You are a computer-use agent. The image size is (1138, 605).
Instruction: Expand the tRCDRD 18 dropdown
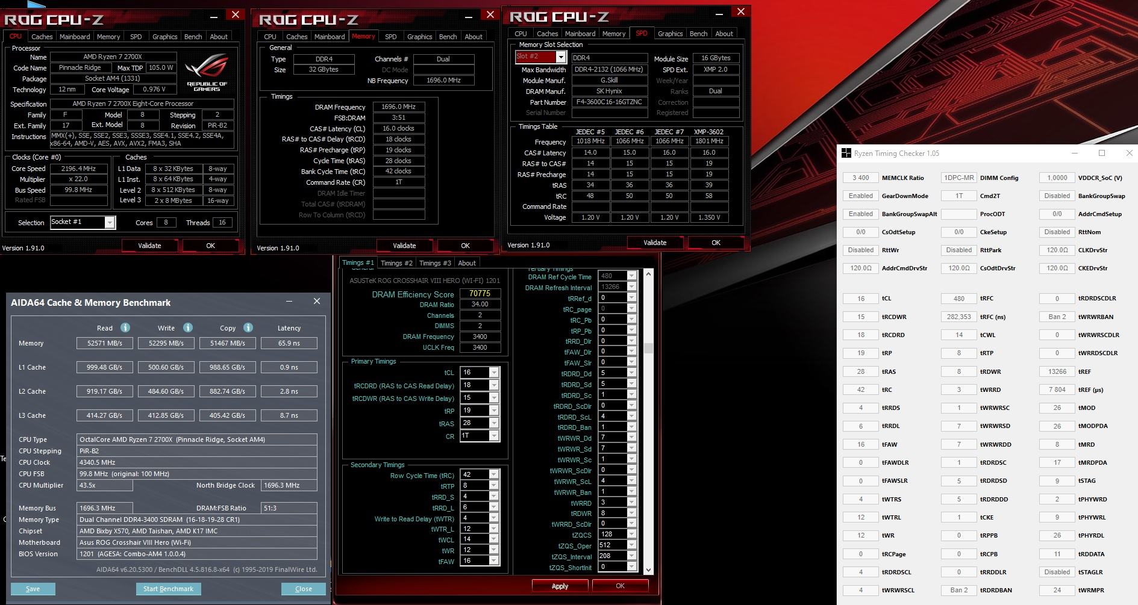pyautogui.click(x=494, y=385)
